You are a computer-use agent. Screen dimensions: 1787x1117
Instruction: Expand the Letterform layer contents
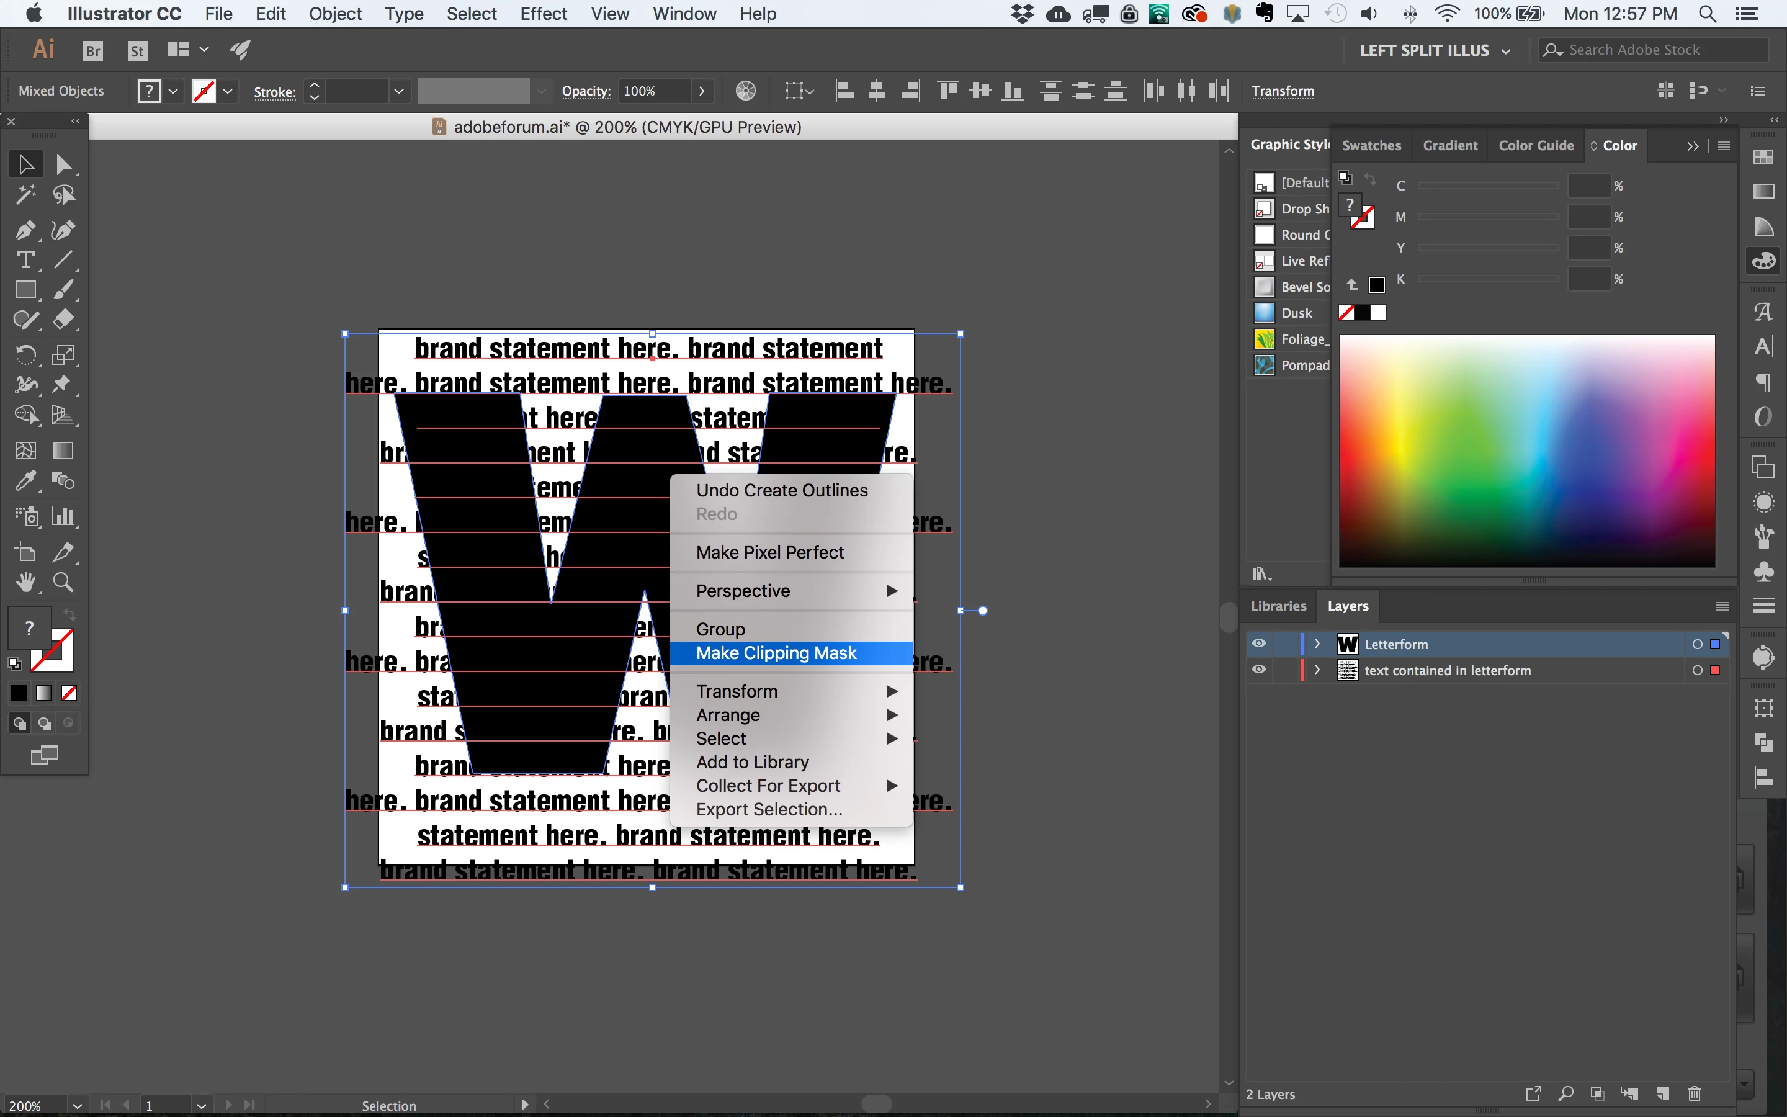coord(1317,644)
